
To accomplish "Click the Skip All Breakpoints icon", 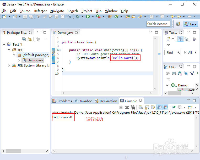I will (x=70, y=16).
